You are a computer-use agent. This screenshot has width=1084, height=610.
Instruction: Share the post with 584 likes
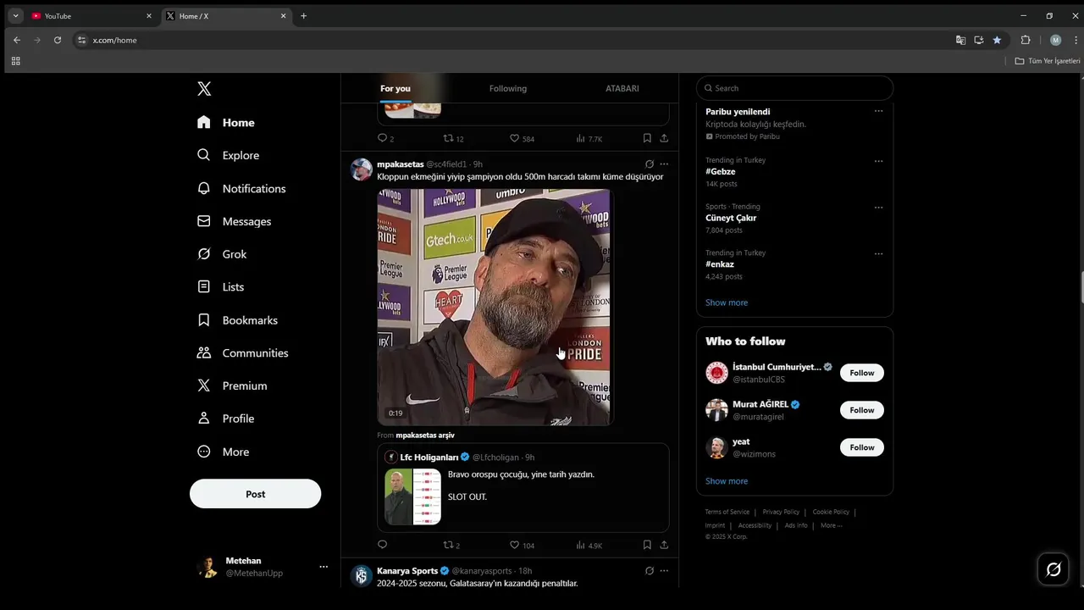coord(664,138)
